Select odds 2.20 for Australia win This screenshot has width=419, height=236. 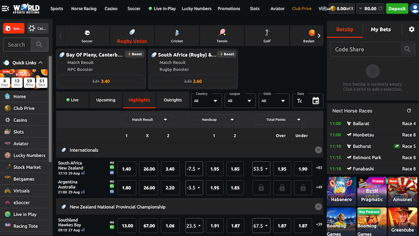170,188
